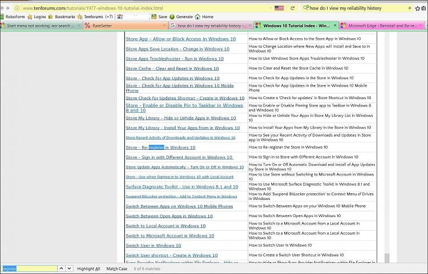Go back with the browser back arrow

click(2, 8)
